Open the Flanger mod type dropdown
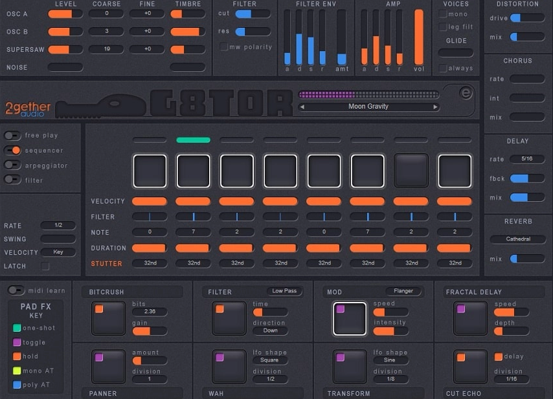 (x=403, y=291)
